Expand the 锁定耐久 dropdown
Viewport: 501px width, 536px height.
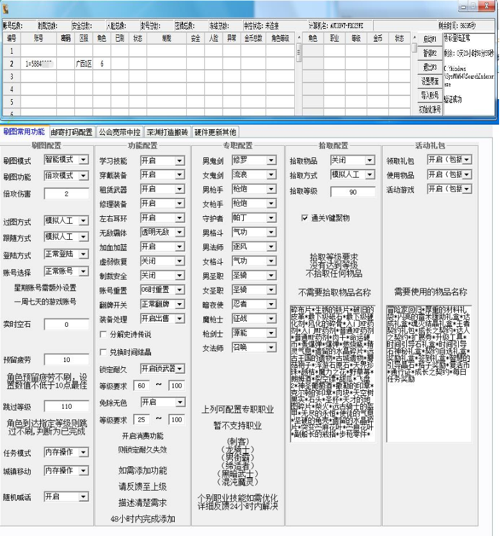coord(163,368)
